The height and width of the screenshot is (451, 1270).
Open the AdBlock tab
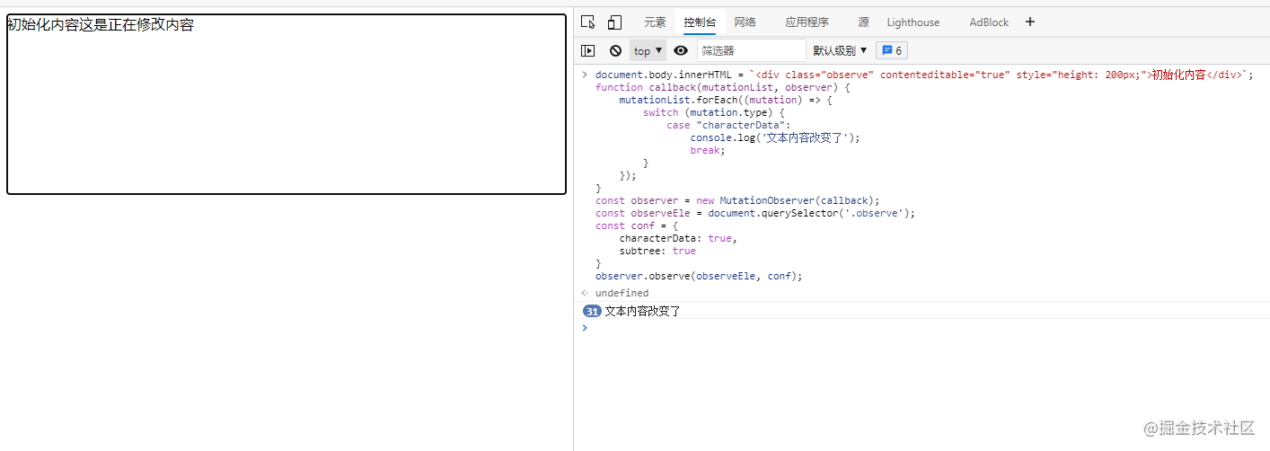(989, 22)
